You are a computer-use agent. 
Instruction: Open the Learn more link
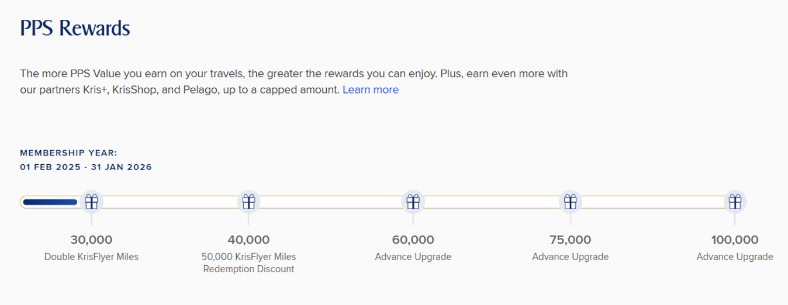(371, 90)
